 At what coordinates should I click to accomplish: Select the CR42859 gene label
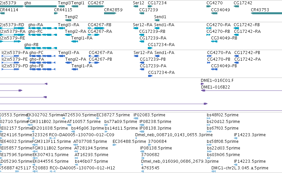coord(113,10)
